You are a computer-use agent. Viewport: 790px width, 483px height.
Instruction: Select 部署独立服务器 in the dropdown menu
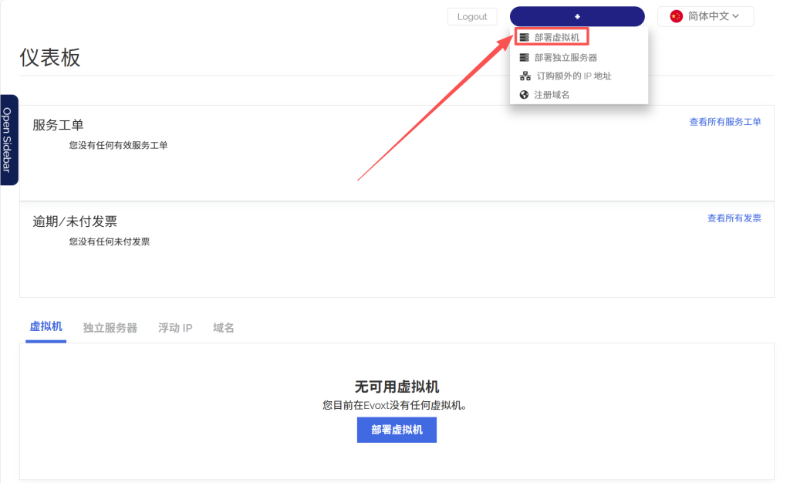[x=565, y=57]
